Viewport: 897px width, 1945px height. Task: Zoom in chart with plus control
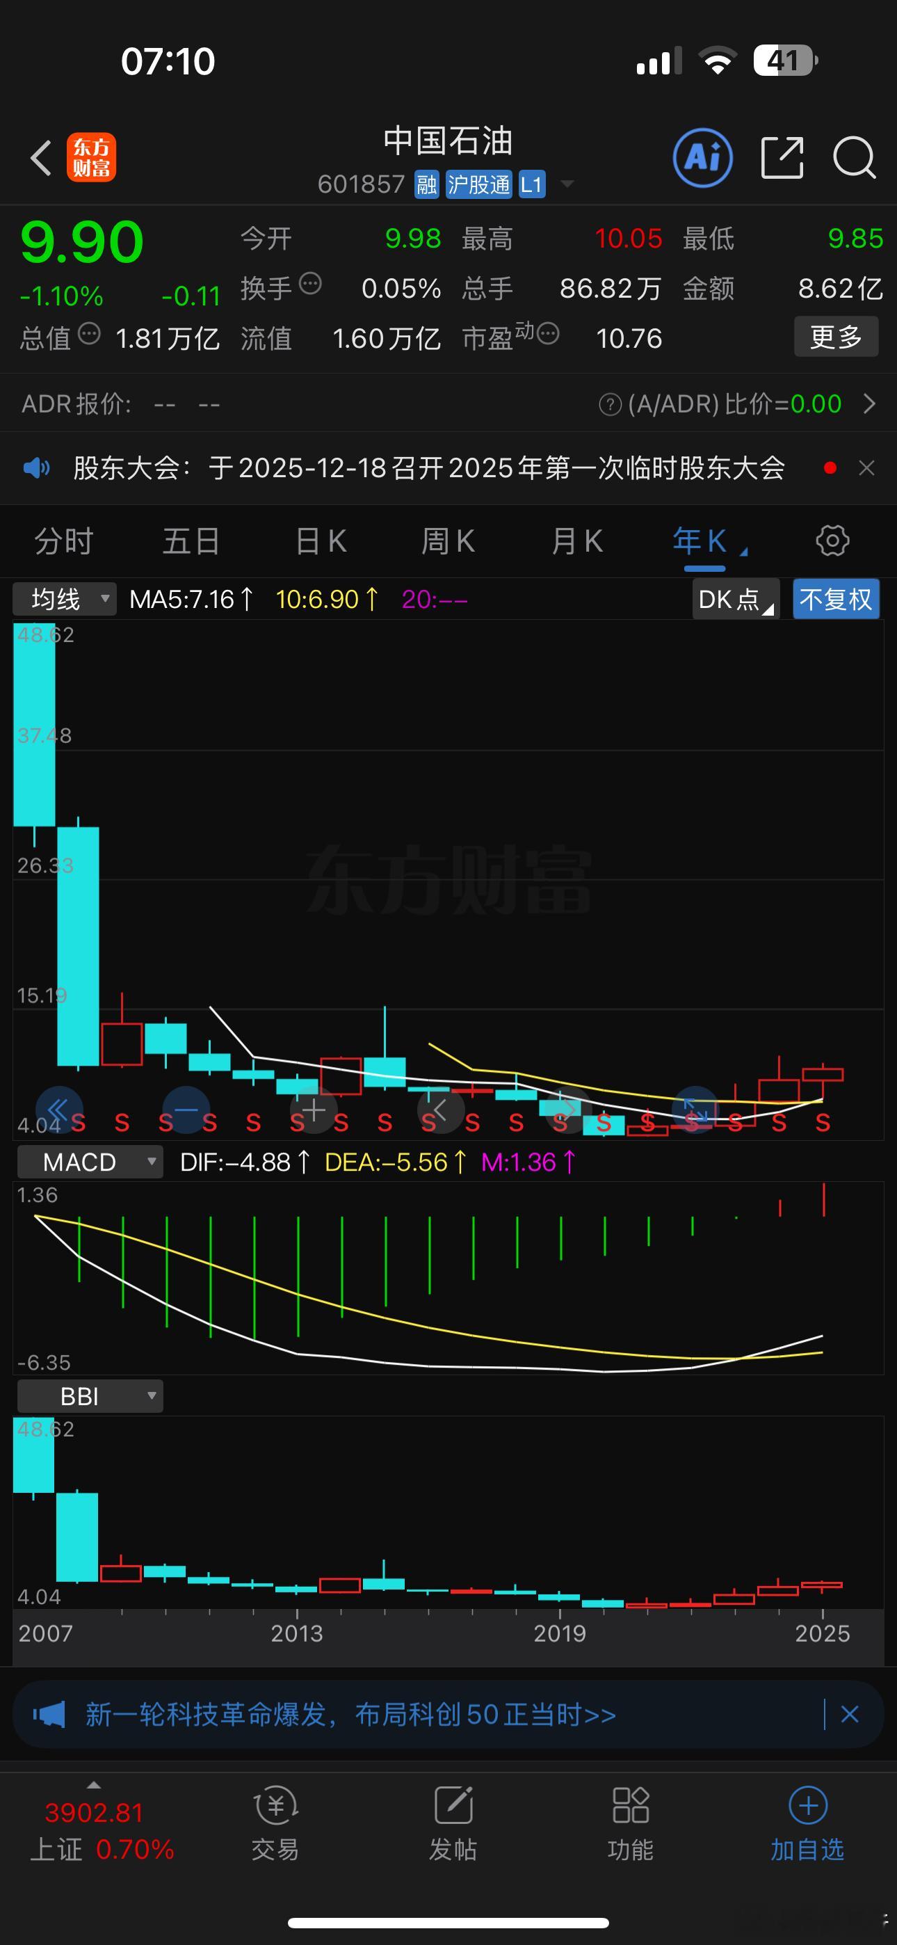[x=314, y=1109]
